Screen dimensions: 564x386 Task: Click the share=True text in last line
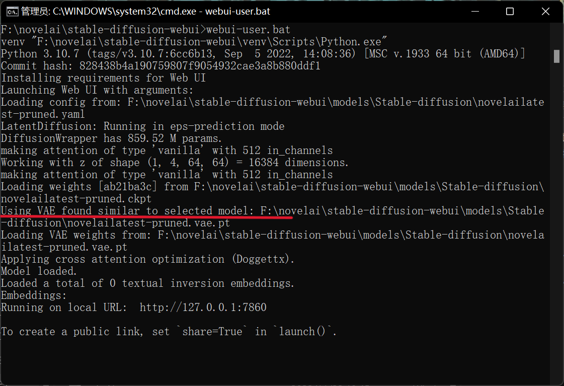tap(212, 331)
